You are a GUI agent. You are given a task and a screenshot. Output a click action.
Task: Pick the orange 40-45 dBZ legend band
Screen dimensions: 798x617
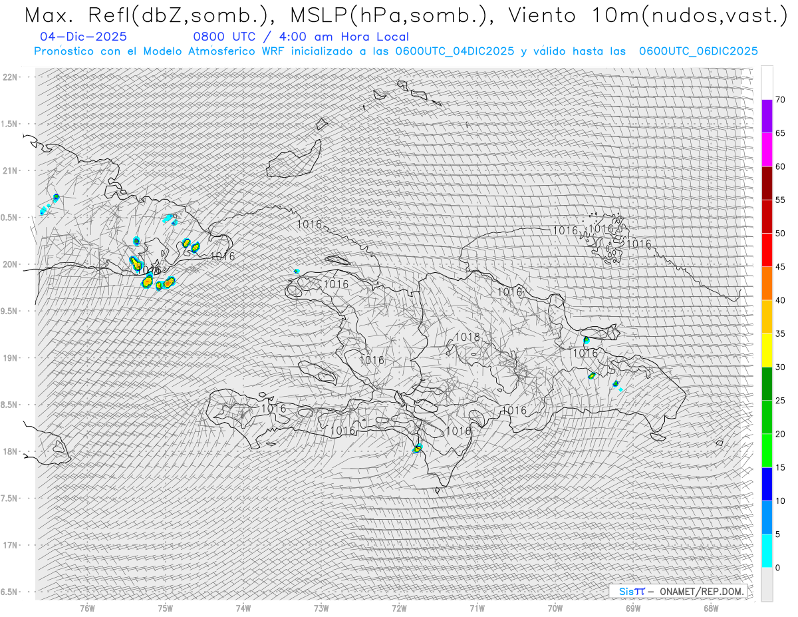click(767, 284)
